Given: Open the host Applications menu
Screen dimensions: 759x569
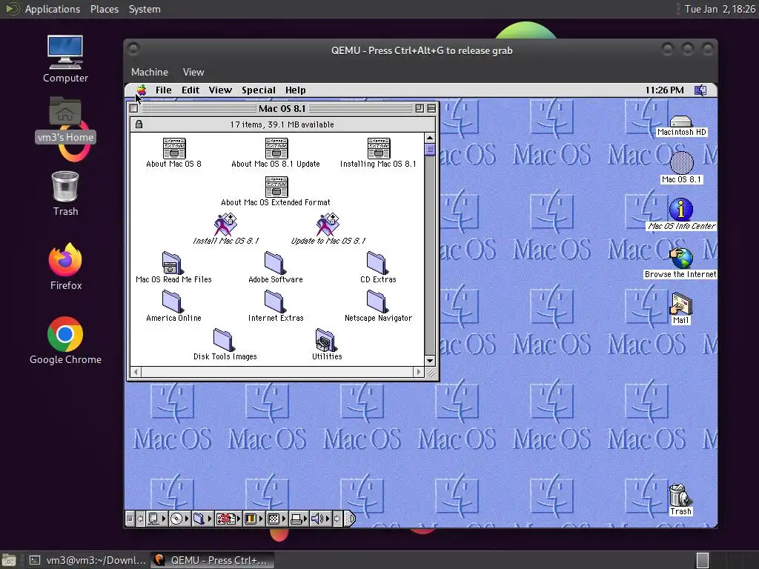Looking at the screenshot, I should [x=53, y=9].
